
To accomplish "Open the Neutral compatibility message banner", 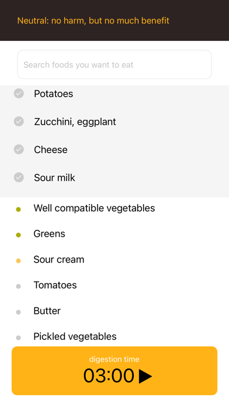I will (93, 20).
